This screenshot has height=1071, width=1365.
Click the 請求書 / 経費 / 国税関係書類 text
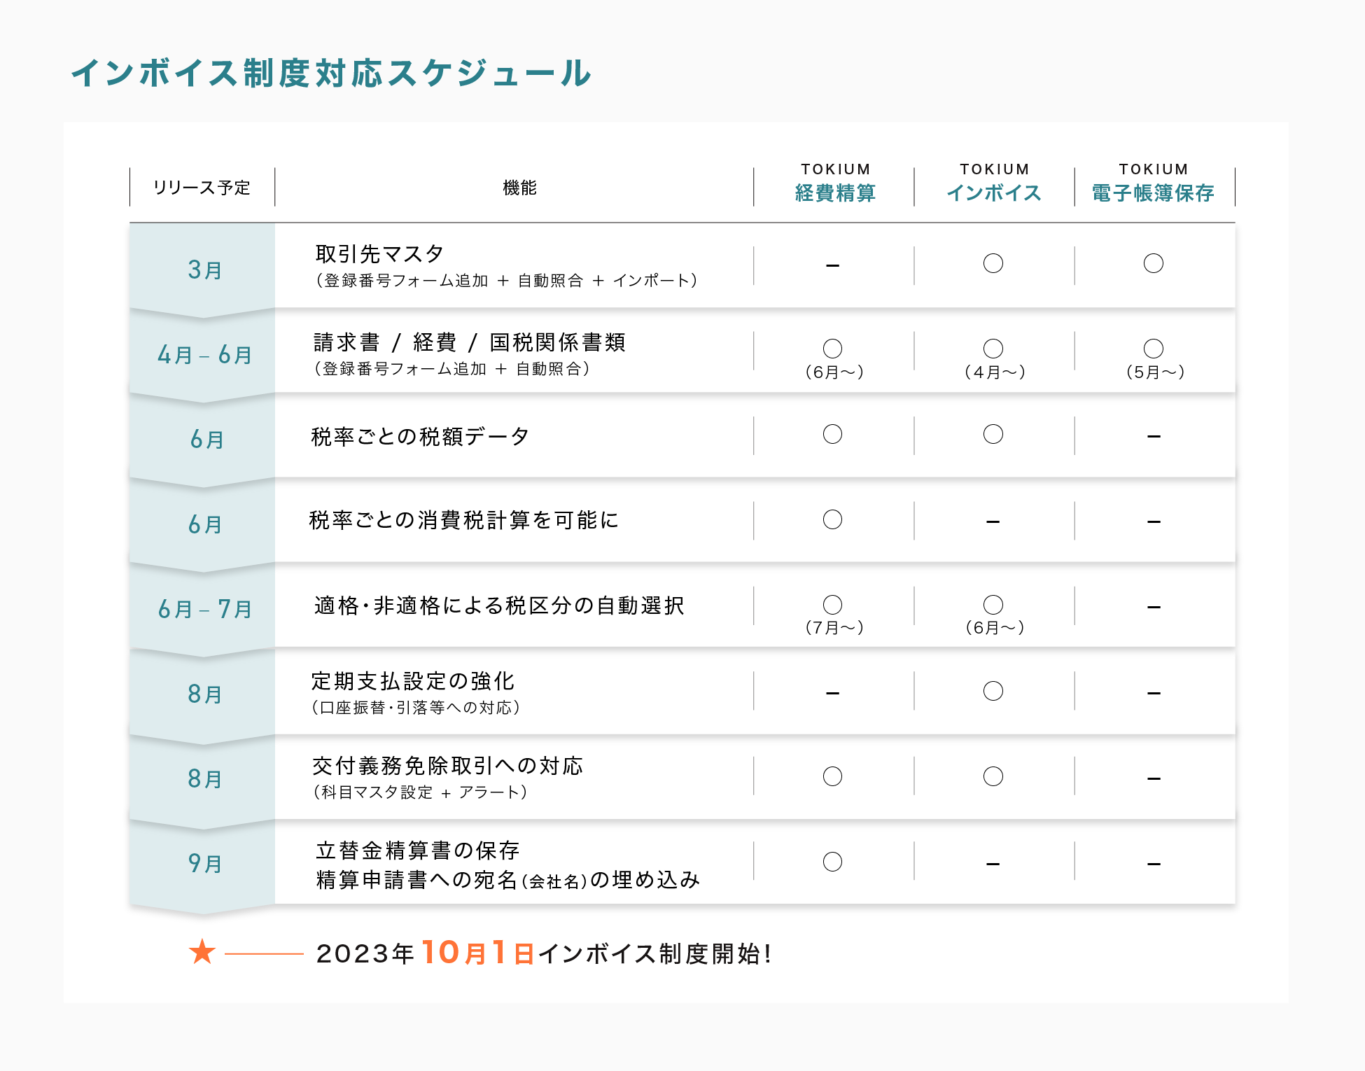click(469, 342)
